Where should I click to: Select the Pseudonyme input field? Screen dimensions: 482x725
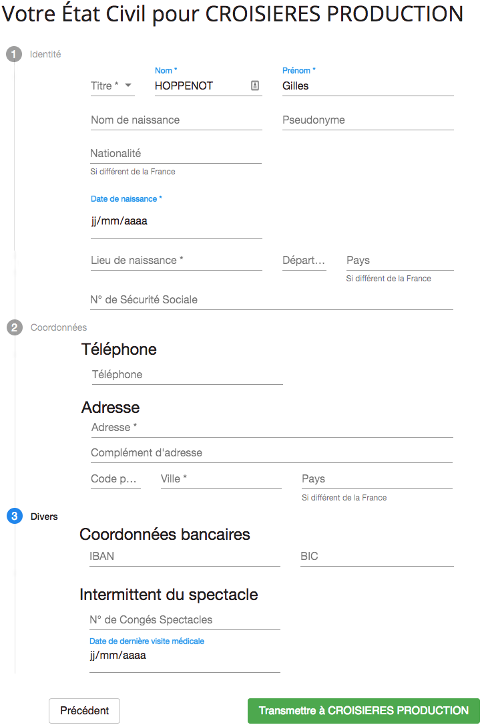coord(368,120)
